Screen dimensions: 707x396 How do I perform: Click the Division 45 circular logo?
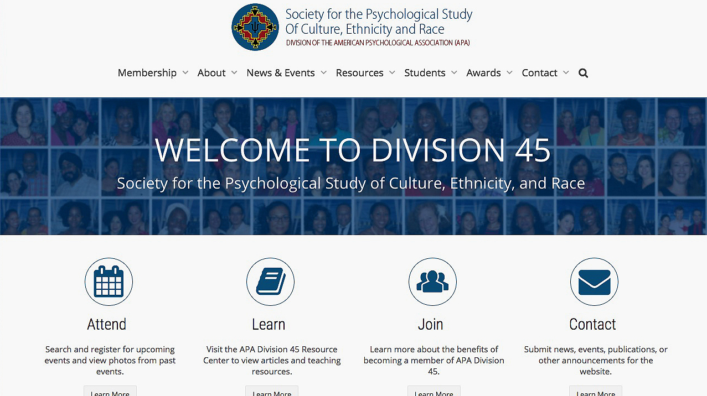[x=255, y=27]
